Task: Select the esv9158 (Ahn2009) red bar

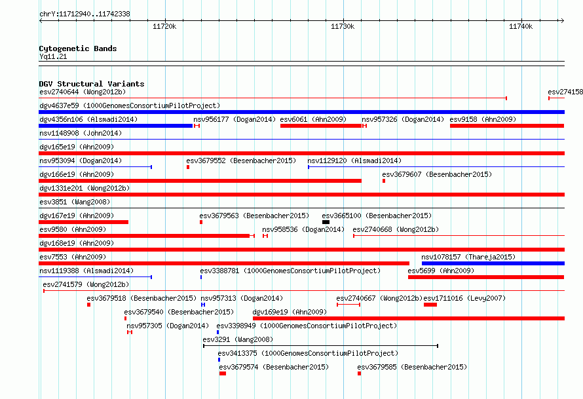Action: pos(507,126)
